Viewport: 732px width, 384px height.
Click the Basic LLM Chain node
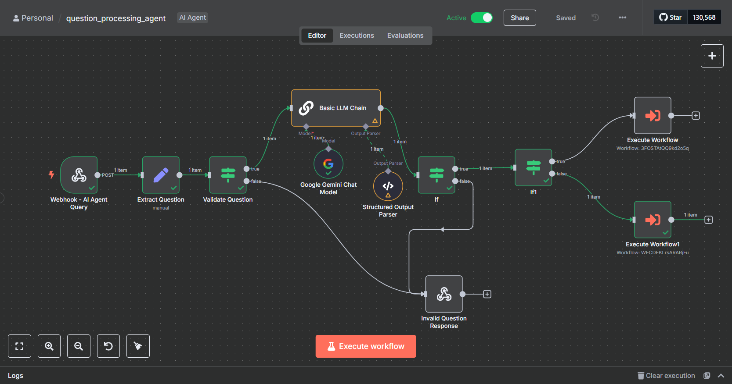[336, 108]
